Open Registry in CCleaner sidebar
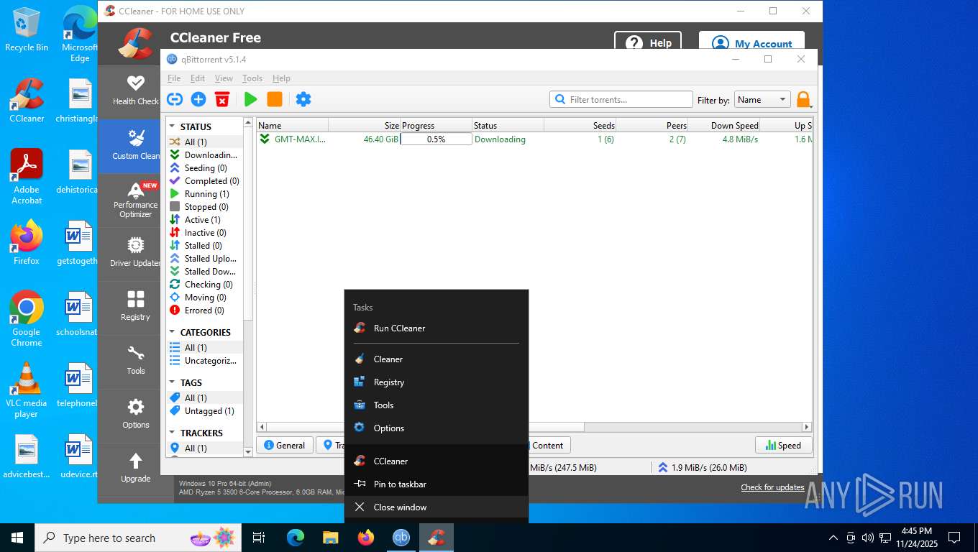978x552 pixels. pyautogui.click(x=135, y=307)
